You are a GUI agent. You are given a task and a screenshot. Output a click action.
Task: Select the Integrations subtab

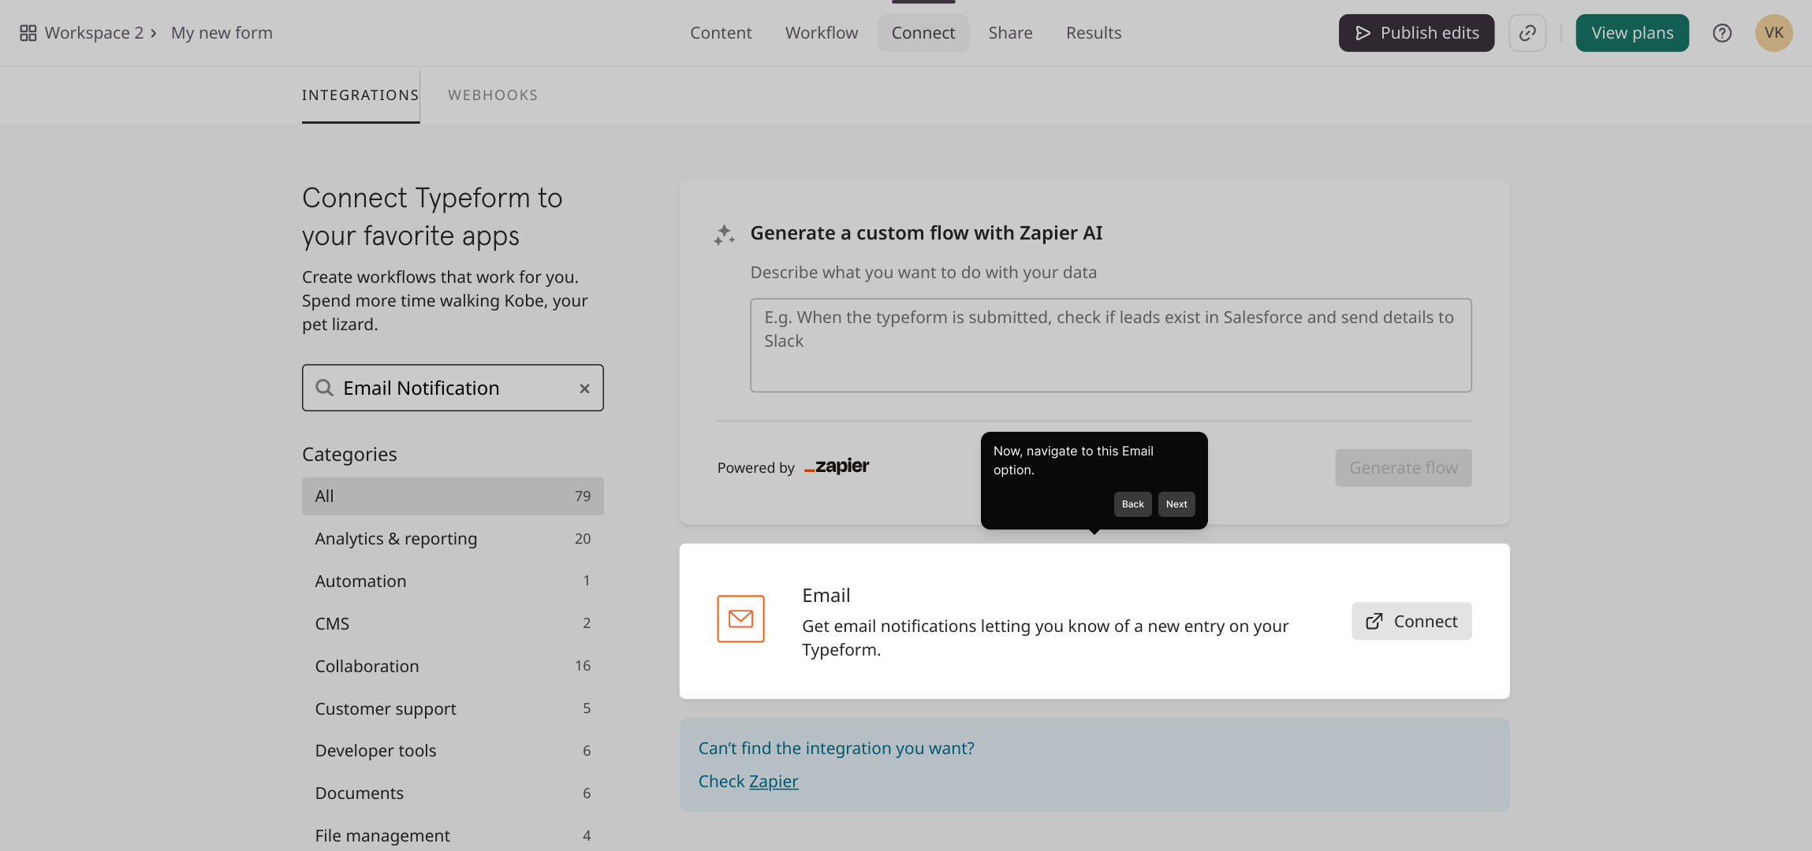coord(360,95)
